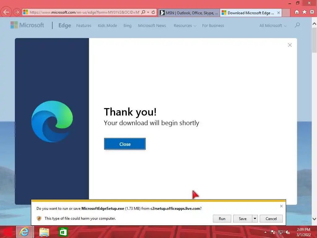Save the MicrosoftEdgeSetup.exe file
The height and width of the screenshot is (238, 317).
243,218
